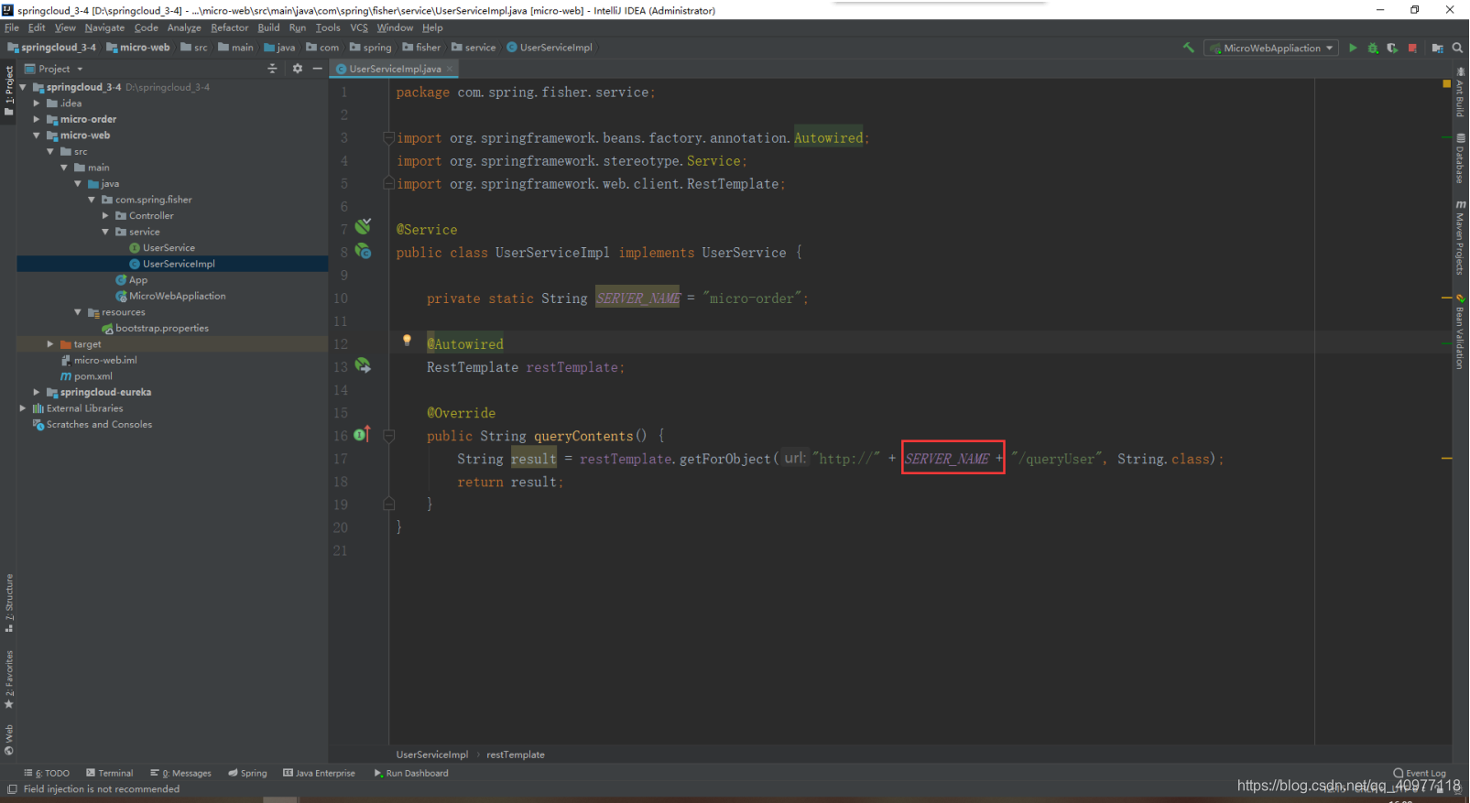The image size is (1470, 803).
Task: Click the Spring bean gutter icon on line 8
Action: click(364, 250)
